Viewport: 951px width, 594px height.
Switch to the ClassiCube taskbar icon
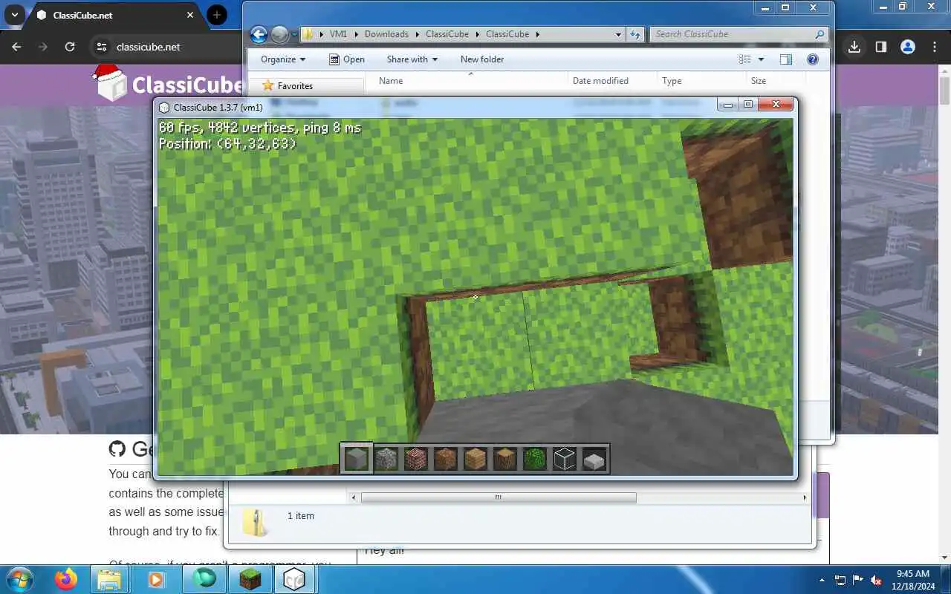pyautogui.click(x=295, y=579)
